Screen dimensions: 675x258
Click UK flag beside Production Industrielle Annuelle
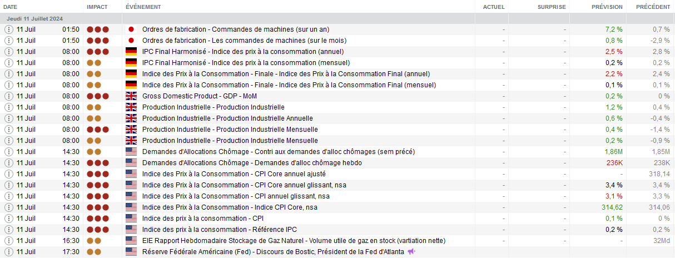point(131,118)
